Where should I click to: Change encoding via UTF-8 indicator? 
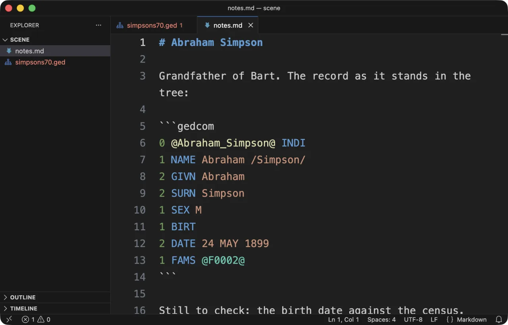[x=413, y=319]
